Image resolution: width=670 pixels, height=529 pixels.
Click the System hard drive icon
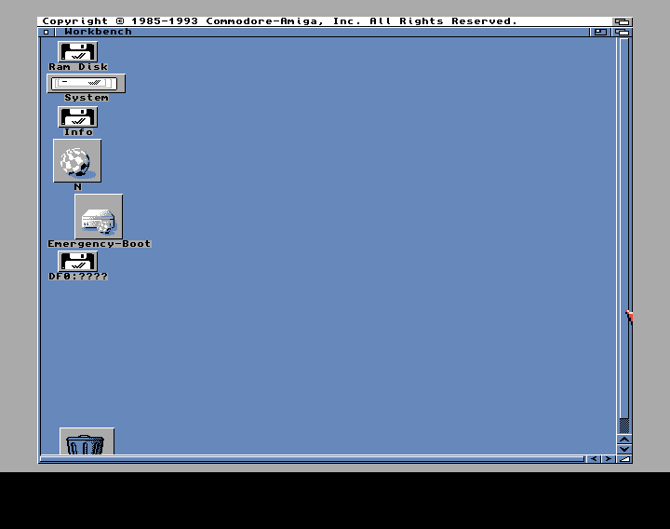point(86,83)
